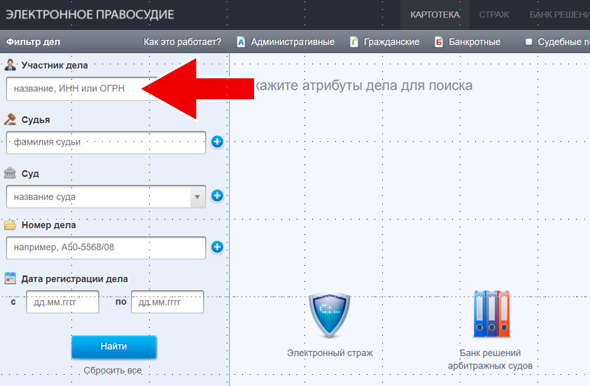Click the Судебные filter label text
The width and height of the screenshot is (590, 386).
click(x=563, y=42)
